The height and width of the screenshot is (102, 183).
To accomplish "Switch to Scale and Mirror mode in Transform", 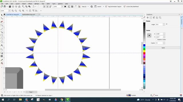I will (x=154, y=18).
